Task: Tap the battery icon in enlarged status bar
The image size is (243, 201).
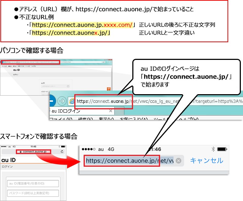Action: [222, 149]
